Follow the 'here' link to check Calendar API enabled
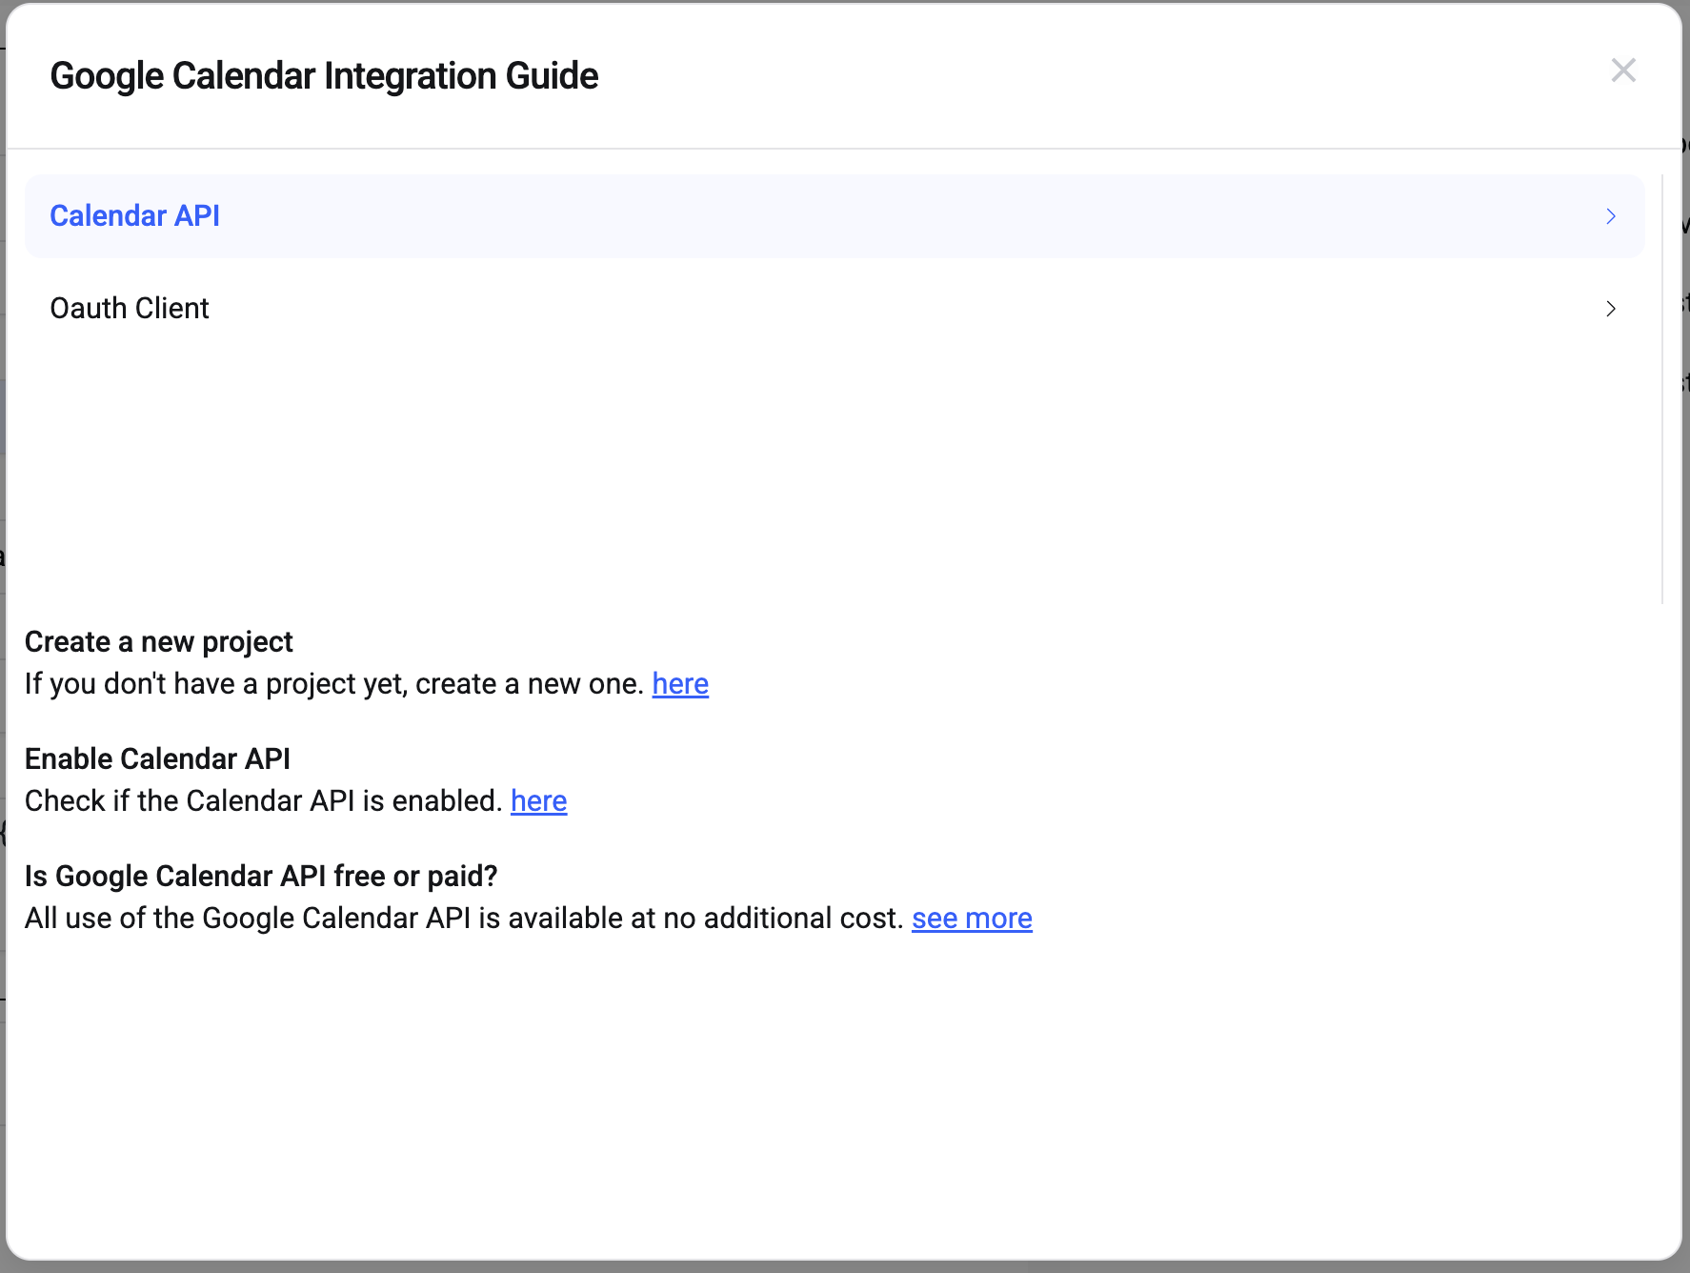The height and width of the screenshot is (1273, 1690). tap(538, 801)
